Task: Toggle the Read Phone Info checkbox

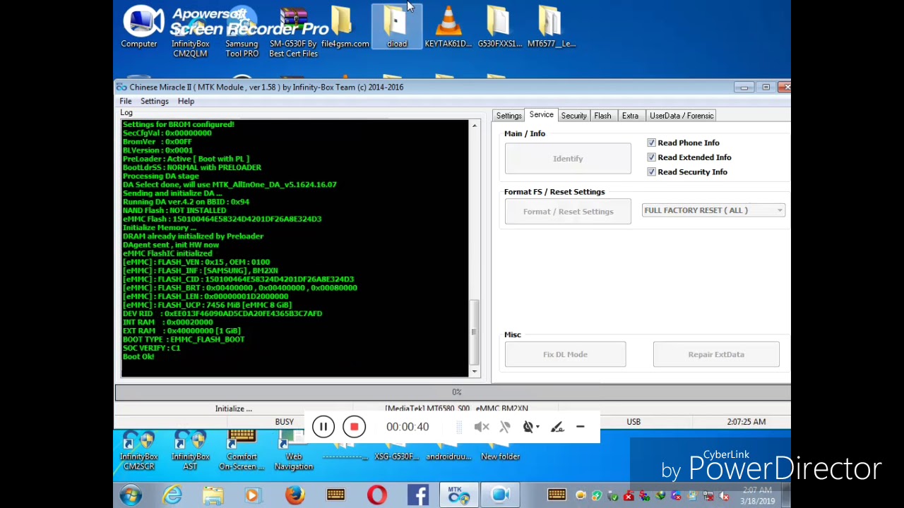Action: coord(651,143)
